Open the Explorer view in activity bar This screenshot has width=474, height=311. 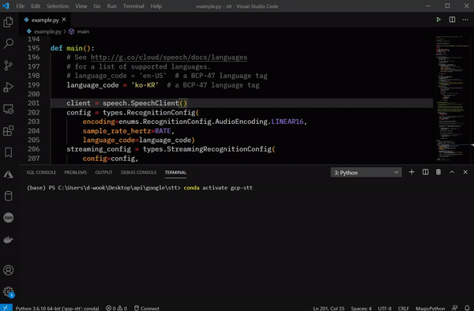coord(9,22)
